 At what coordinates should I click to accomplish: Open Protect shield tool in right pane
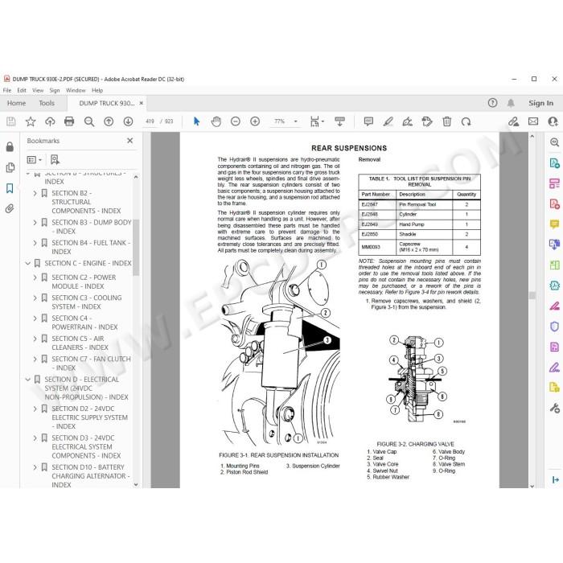[x=554, y=327]
